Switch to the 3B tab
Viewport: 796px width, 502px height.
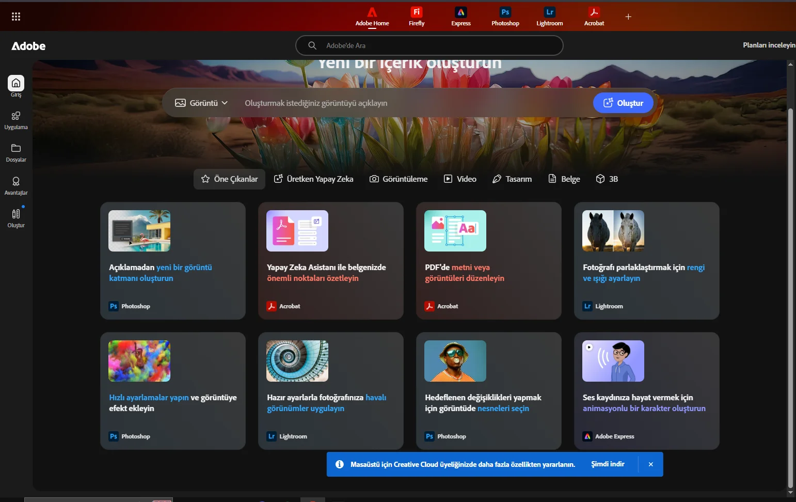coord(607,179)
